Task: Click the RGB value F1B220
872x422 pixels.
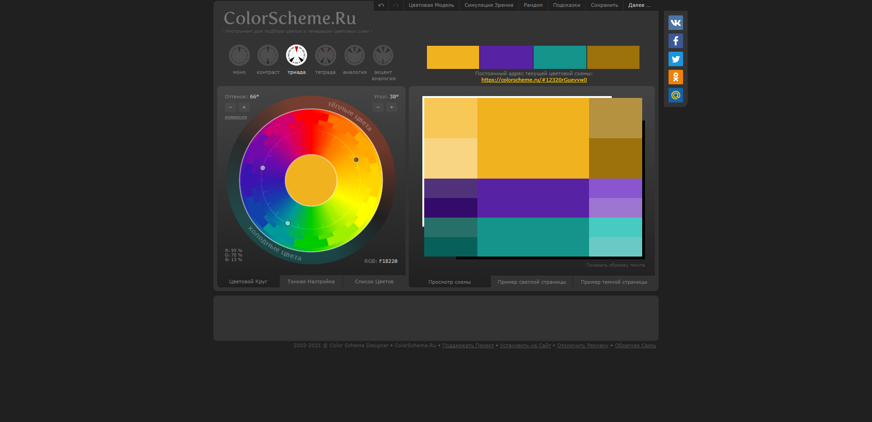Action: point(388,261)
